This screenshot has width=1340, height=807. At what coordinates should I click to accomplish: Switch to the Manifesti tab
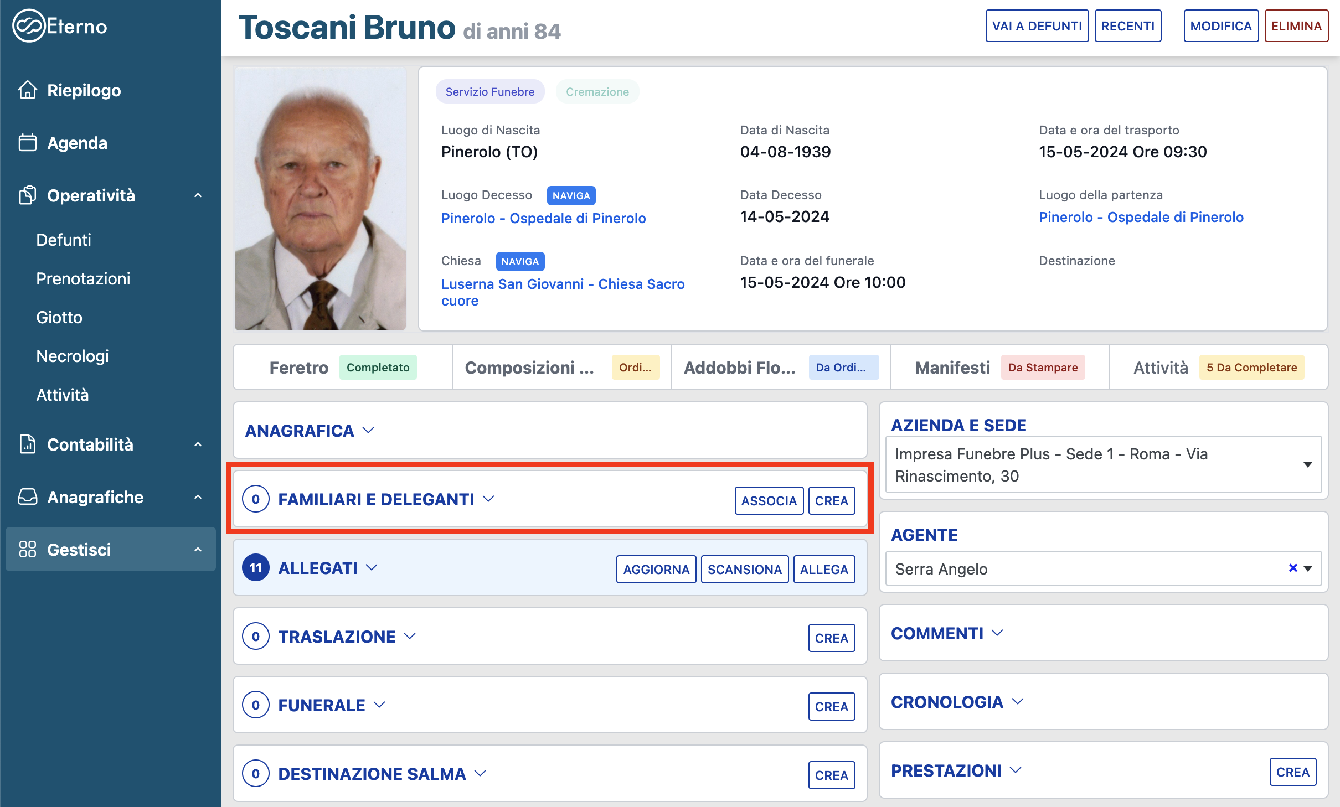tap(952, 368)
